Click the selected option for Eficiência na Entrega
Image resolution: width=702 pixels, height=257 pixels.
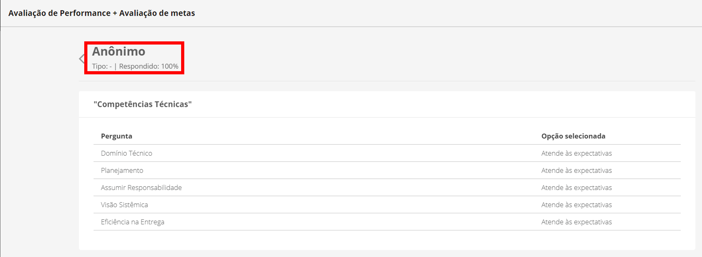[x=576, y=222]
